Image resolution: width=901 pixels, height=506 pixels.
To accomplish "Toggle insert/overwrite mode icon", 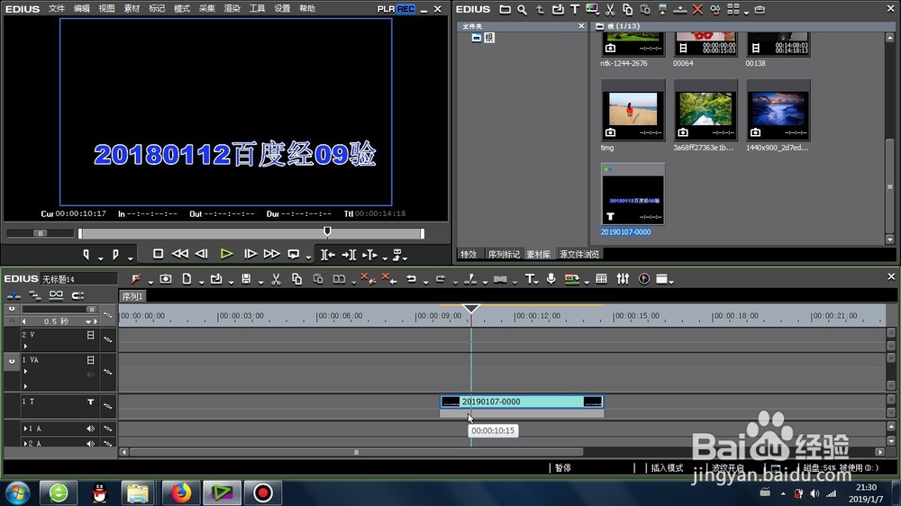I will [14, 296].
